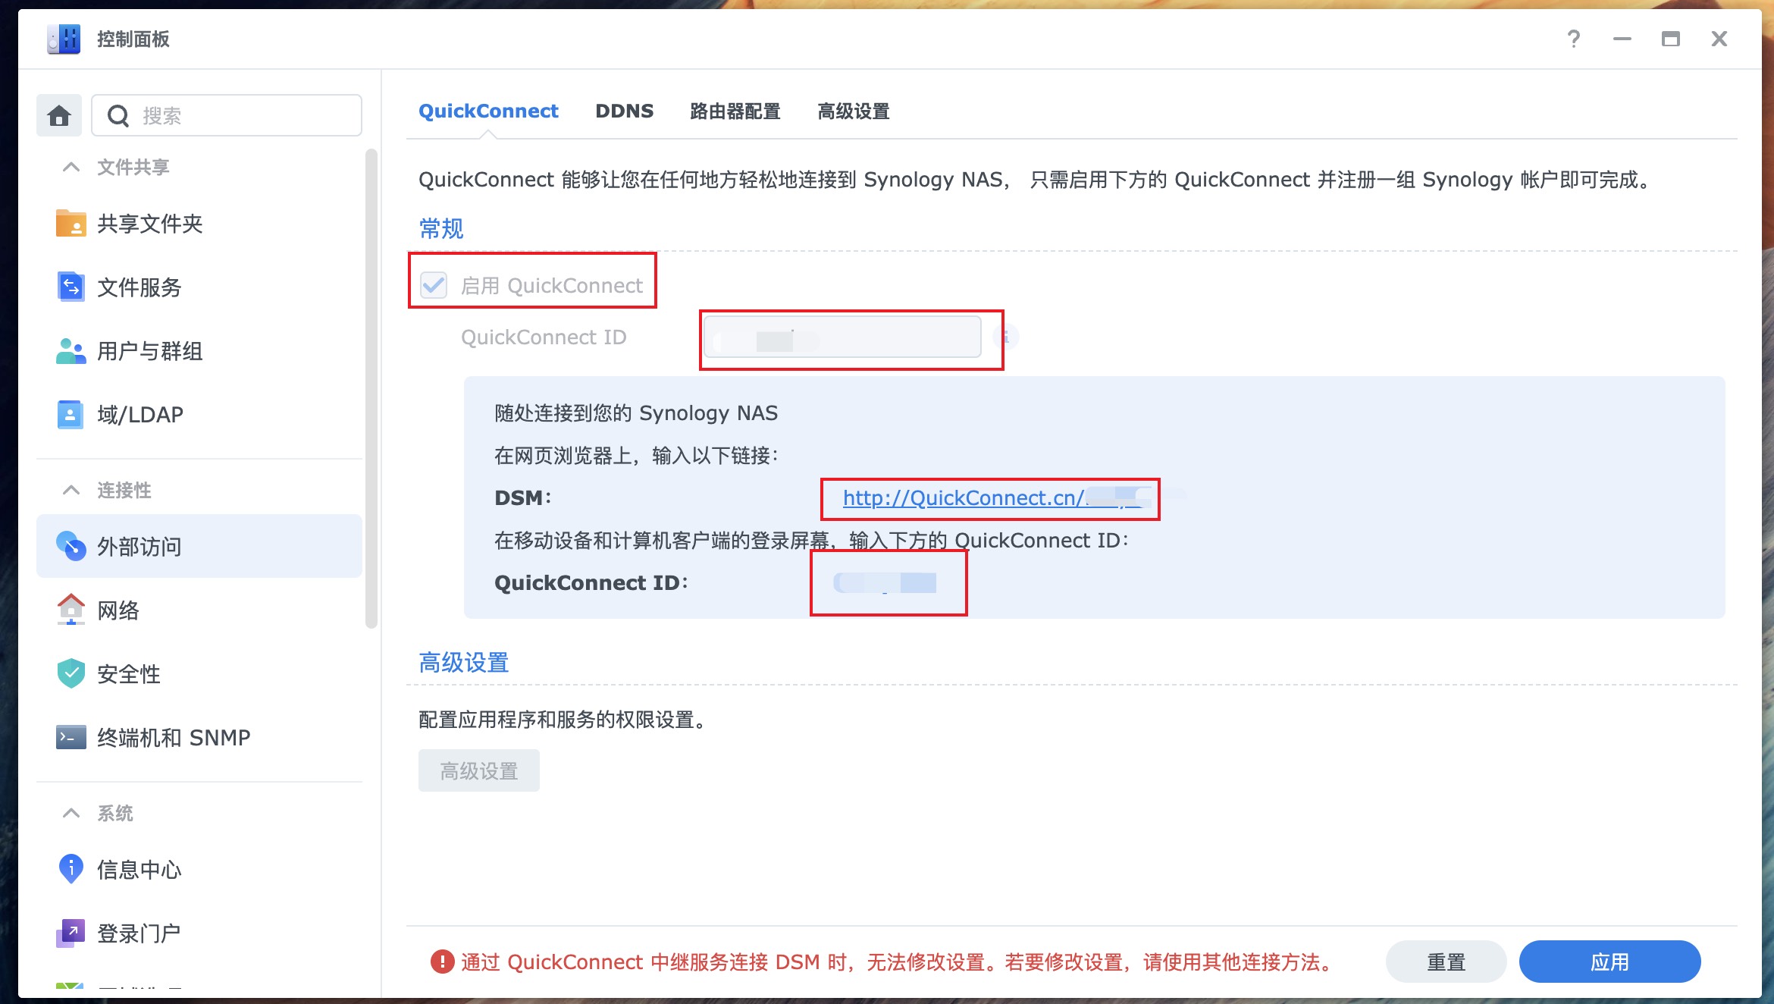Open the 路由器配置 tab
Screen dimensions: 1774x1004
[x=735, y=111]
